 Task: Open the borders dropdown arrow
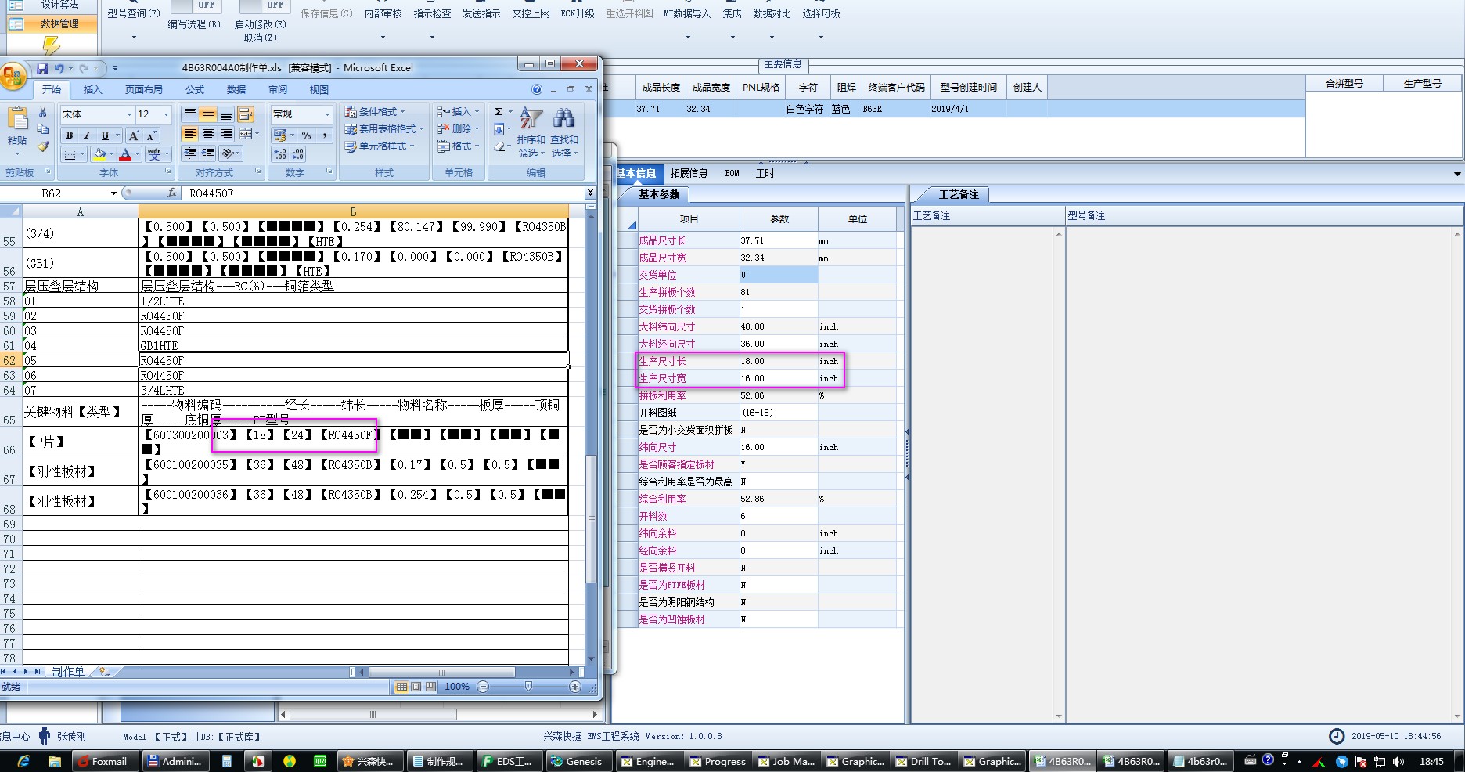[x=81, y=154]
